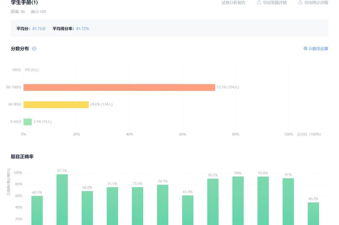Image resolution: width=339 pixels, height=225 pixels.
Task: Click the gear icon of 分数段设置
Action: (305, 49)
